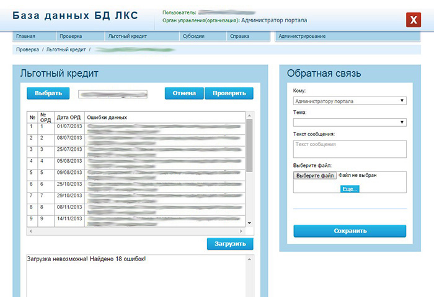This screenshot has height=297, width=434.
Task: Click the Выберите файл button
Action: point(316,176)
